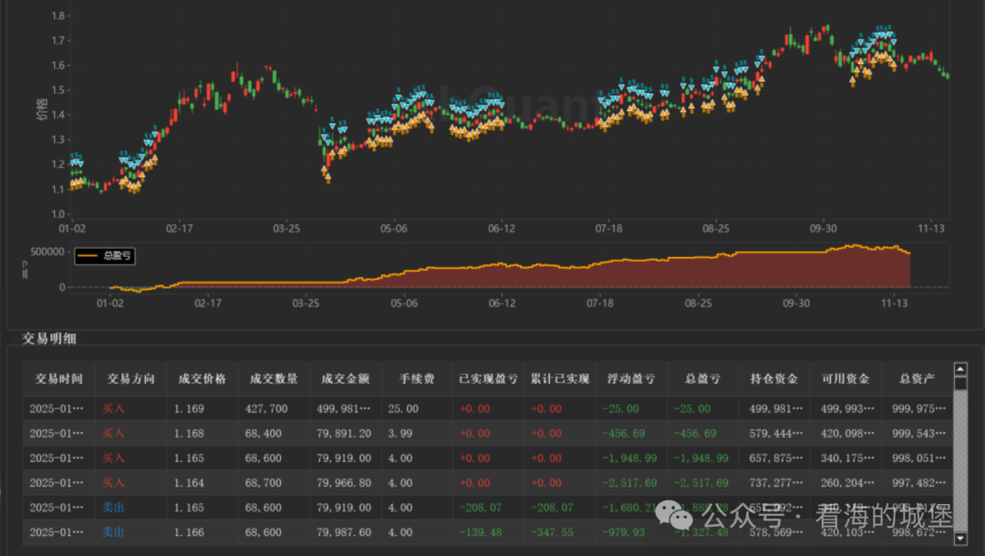Click the 成交价格 column header

point(202,379)
